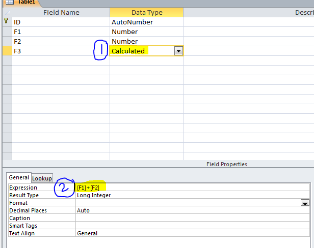Click the Text Align value General
Image resolution: width=314 pixels, height=248 pixels.
193,233
